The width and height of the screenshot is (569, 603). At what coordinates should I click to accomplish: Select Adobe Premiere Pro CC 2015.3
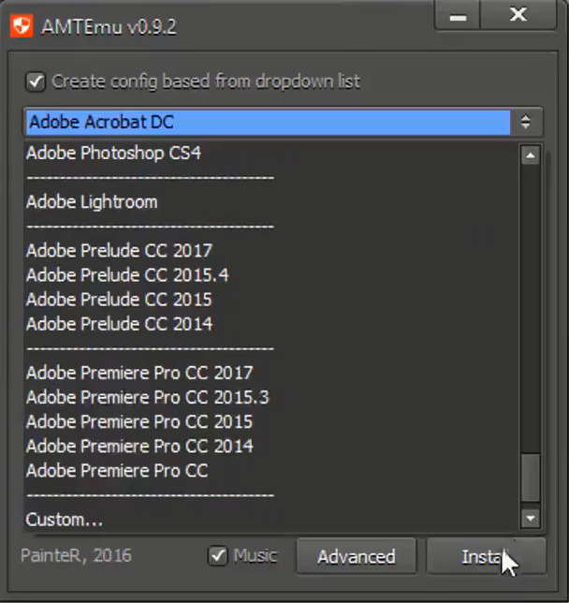[147, 397]
